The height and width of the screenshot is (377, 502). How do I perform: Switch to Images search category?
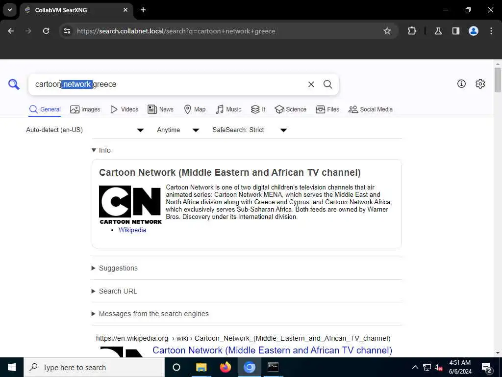(85, 109)
